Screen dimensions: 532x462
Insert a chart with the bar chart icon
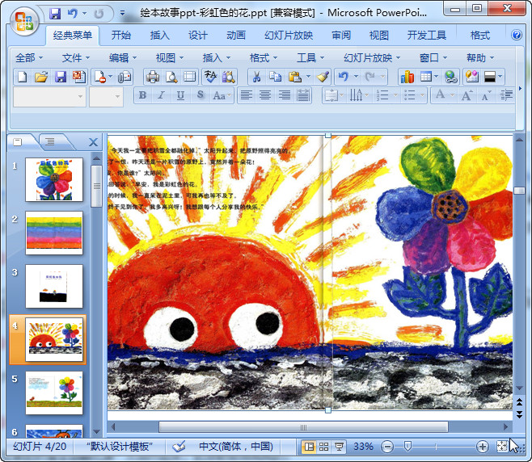407,77
